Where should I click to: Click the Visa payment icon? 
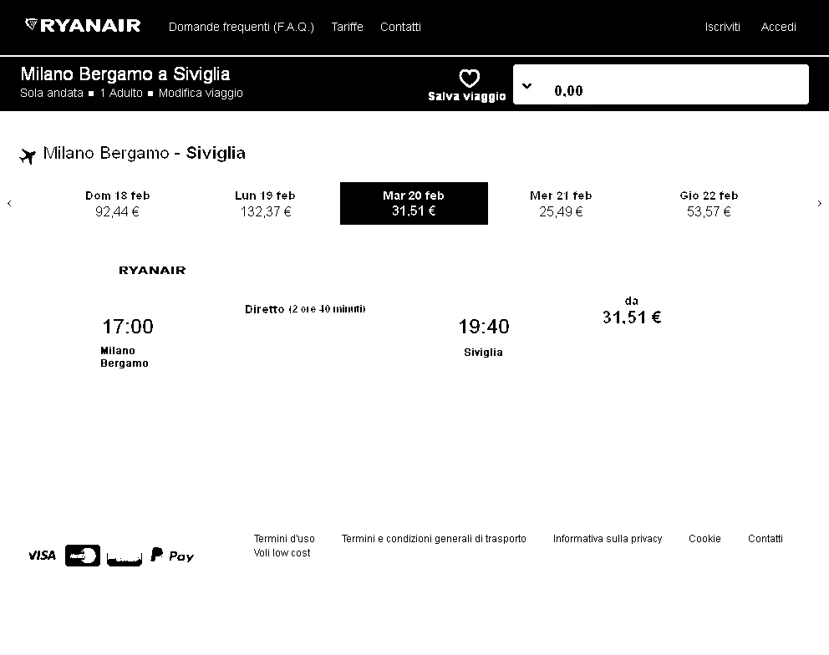tap(42, 555)
